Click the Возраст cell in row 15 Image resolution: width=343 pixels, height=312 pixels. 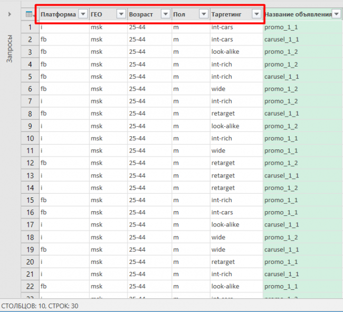tap(149, 200)
